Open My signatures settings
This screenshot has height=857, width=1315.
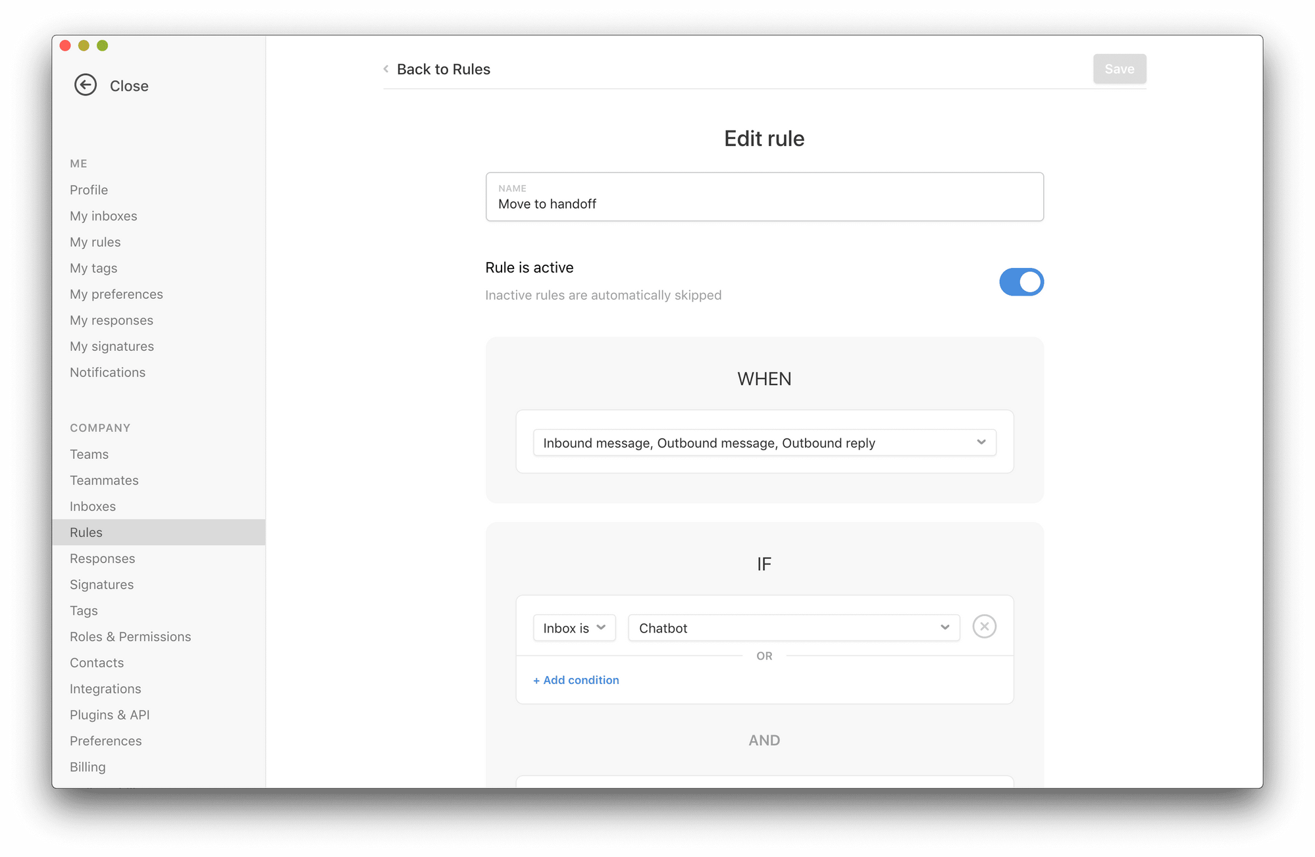point(112,346)
